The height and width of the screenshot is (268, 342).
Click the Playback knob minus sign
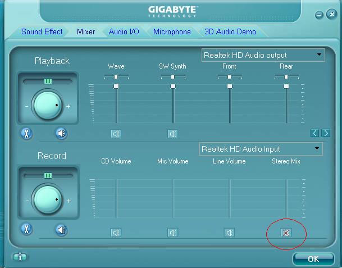tap(26, 107)
